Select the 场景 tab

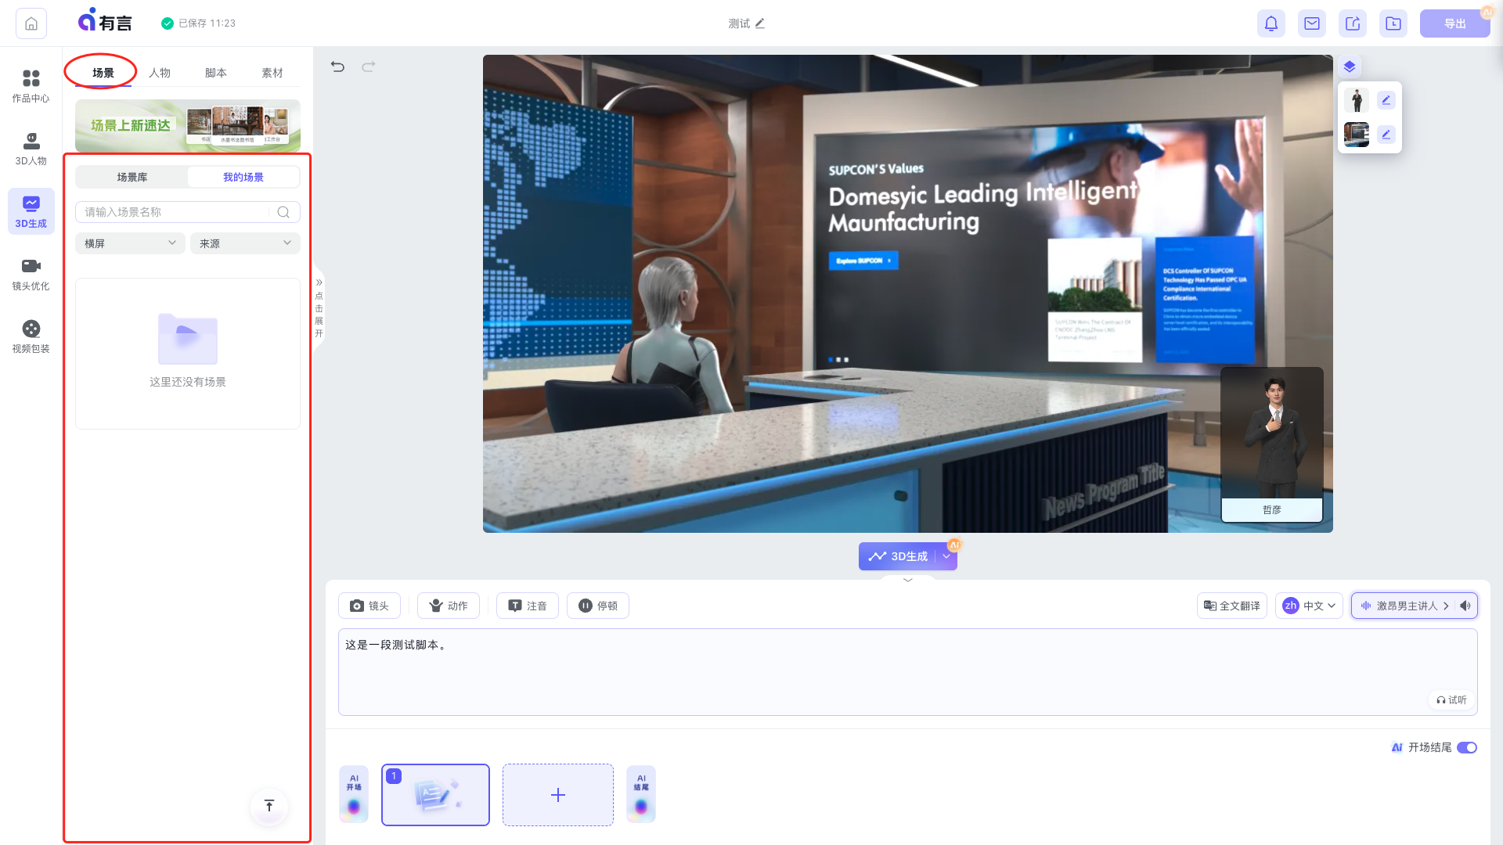tap(103, 73)
